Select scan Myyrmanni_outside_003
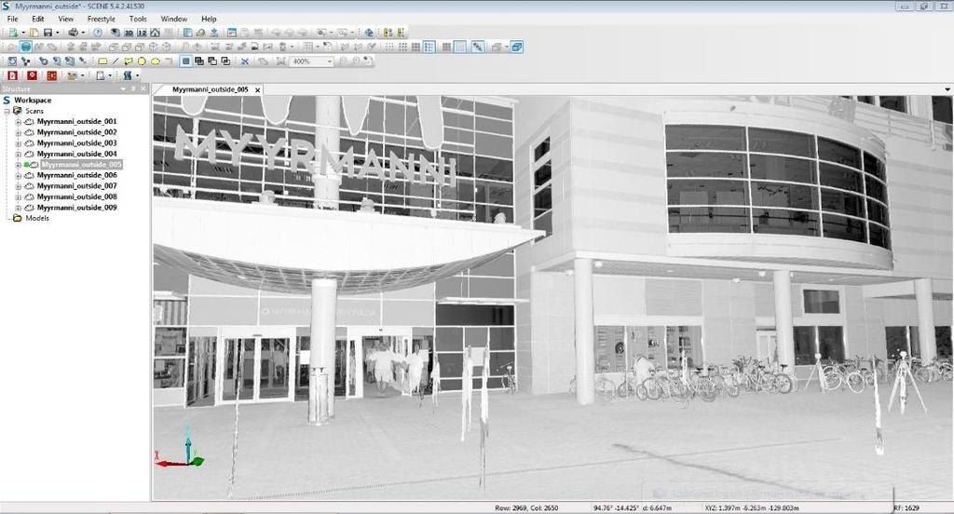 click(x=76, y=143)
